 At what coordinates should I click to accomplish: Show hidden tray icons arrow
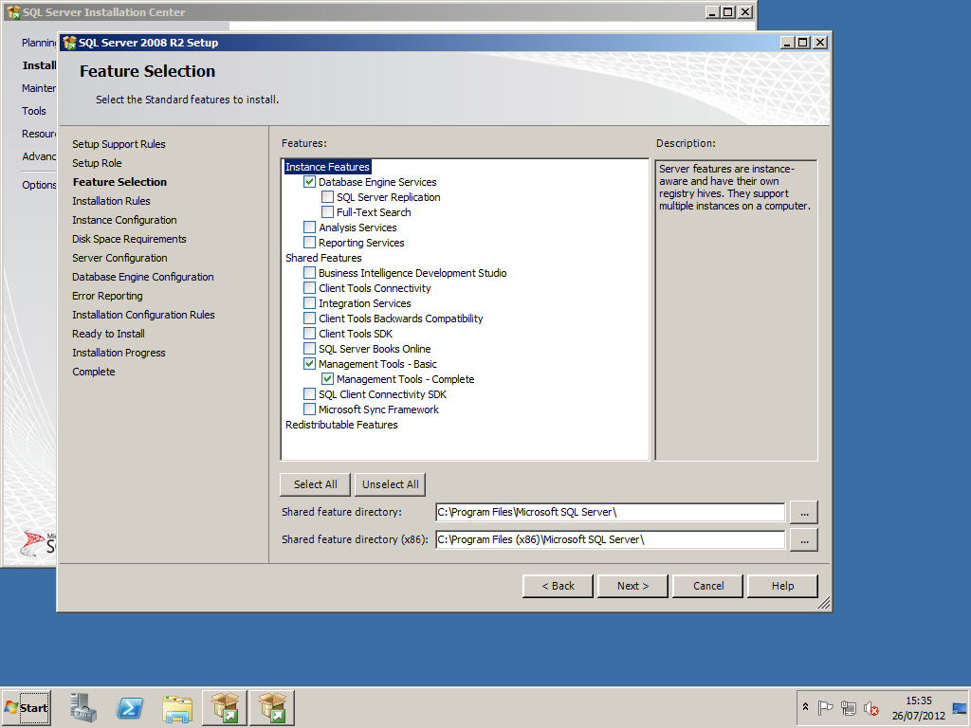(x=805, y=707)
